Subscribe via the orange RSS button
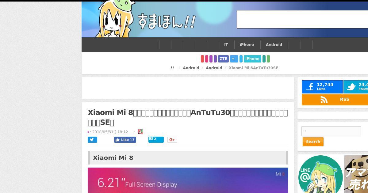The image size is (368, 193). pos(335,100)
